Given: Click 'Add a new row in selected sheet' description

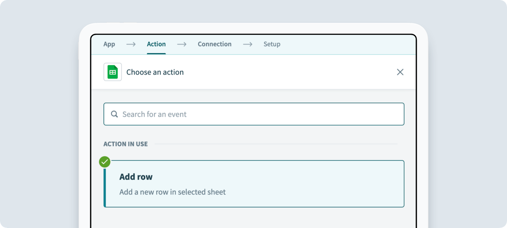Looking at the screenshot, I should point(172,192).
